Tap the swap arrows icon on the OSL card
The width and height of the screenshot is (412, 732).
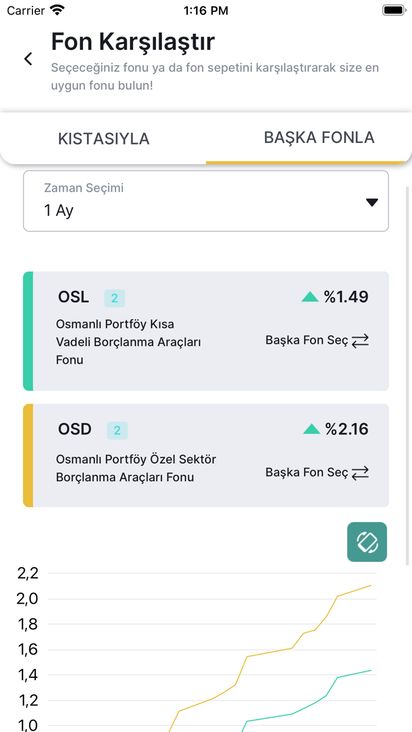[361, 341]
